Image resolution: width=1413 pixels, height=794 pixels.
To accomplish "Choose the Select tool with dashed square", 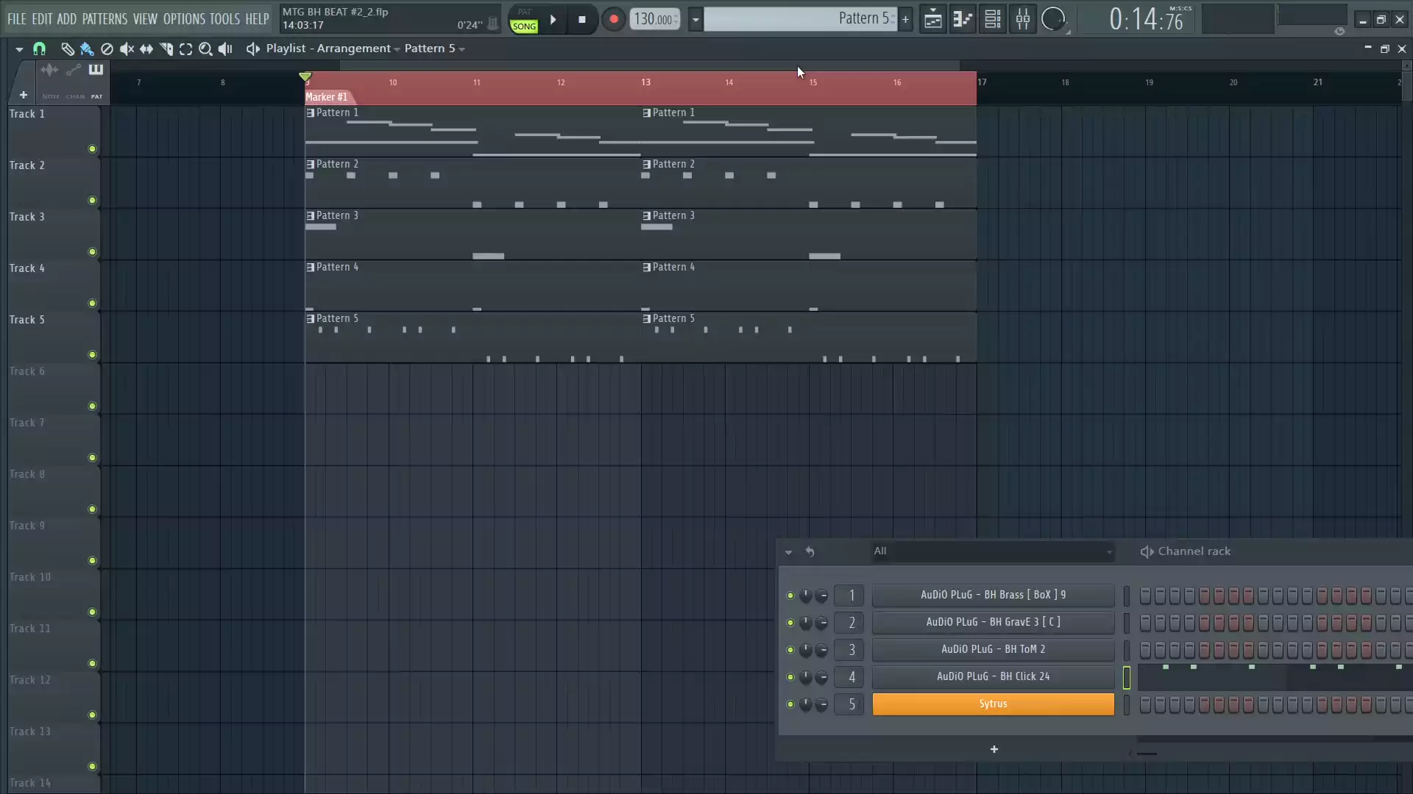I will click(185, 49).
